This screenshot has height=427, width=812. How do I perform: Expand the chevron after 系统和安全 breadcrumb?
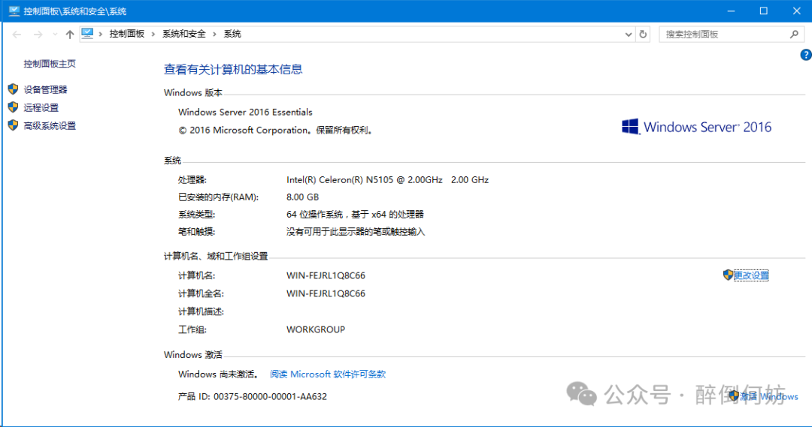(x=215, y=35)
